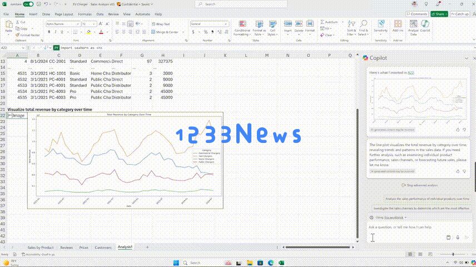Switch to the Formulas ribbon tab
Image resolution: width=476 pixels, height=267 pixels.
coord(85,14)
